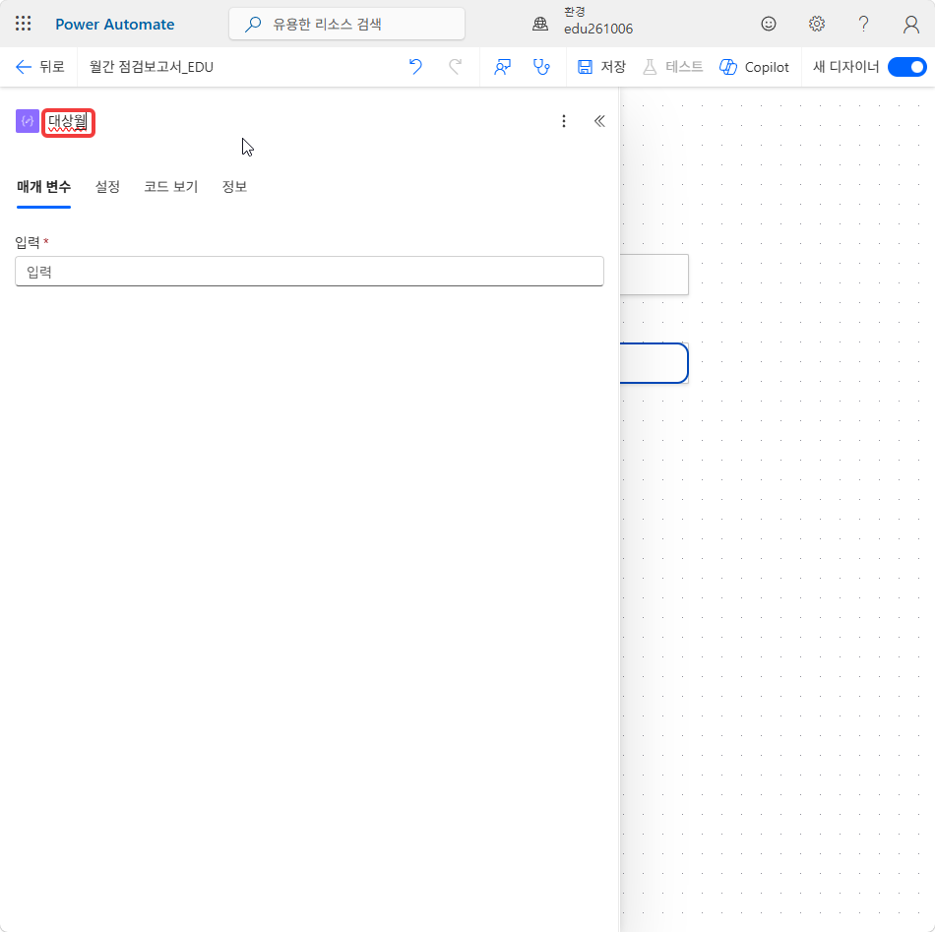Switch to the 설정 tab

coord(107,187)
